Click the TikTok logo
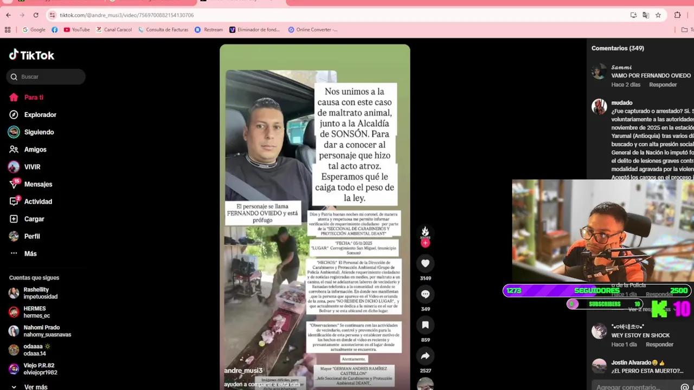 pos(31,55)
